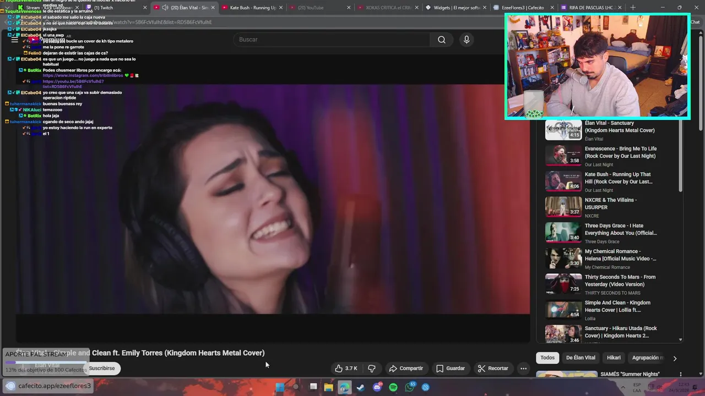
Task: Open WhatsApp from the taskbar
Action: pyautogui.click(x=410, y=387)
